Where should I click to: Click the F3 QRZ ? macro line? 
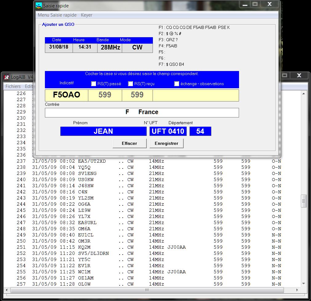168,40
